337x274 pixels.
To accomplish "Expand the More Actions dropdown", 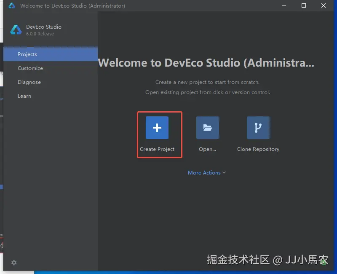I will pyautogui.click(x=207, y=173).
